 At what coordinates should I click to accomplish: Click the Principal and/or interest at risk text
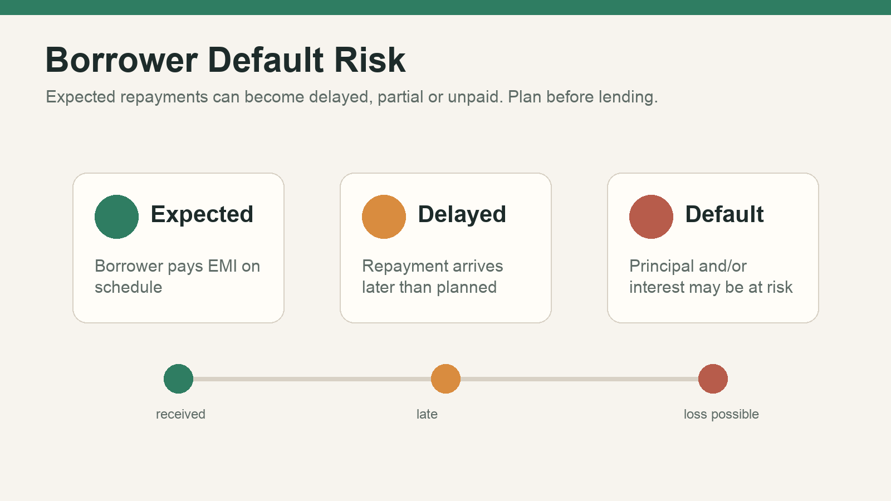711,277
